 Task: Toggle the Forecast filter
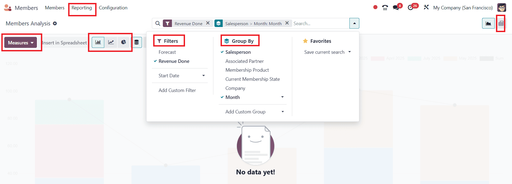click(x=167, y=52)
